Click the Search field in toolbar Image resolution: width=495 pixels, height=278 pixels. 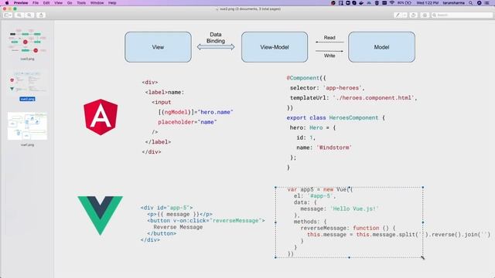[x=462, y=15]
